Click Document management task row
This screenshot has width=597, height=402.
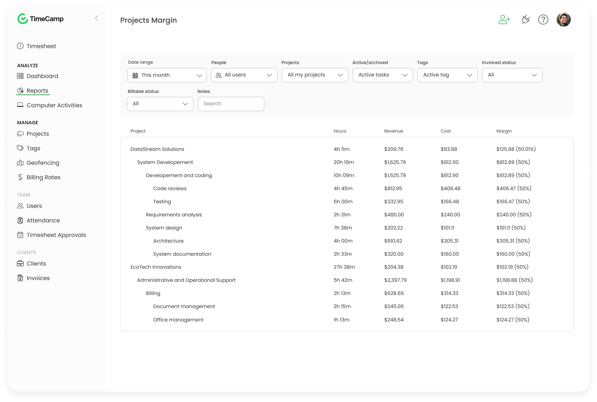347,306
